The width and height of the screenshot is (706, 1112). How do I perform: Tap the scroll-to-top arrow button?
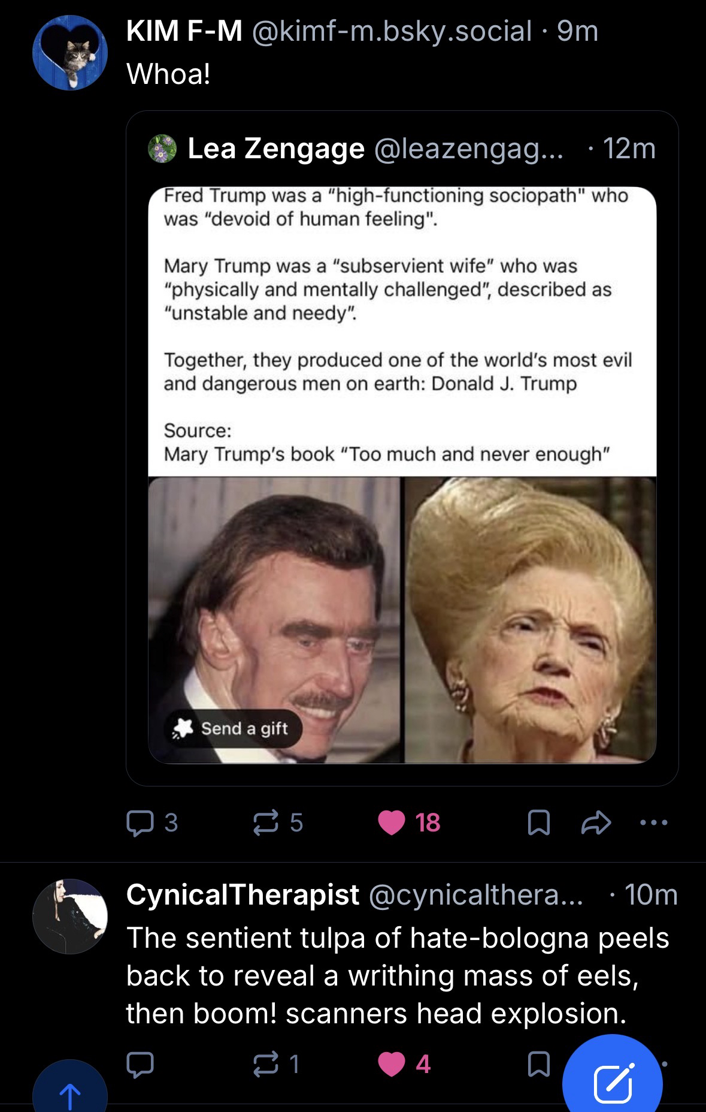(x=69, y=1094)
